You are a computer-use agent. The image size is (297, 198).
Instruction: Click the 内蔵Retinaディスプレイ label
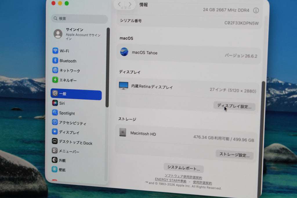point(152,87)
